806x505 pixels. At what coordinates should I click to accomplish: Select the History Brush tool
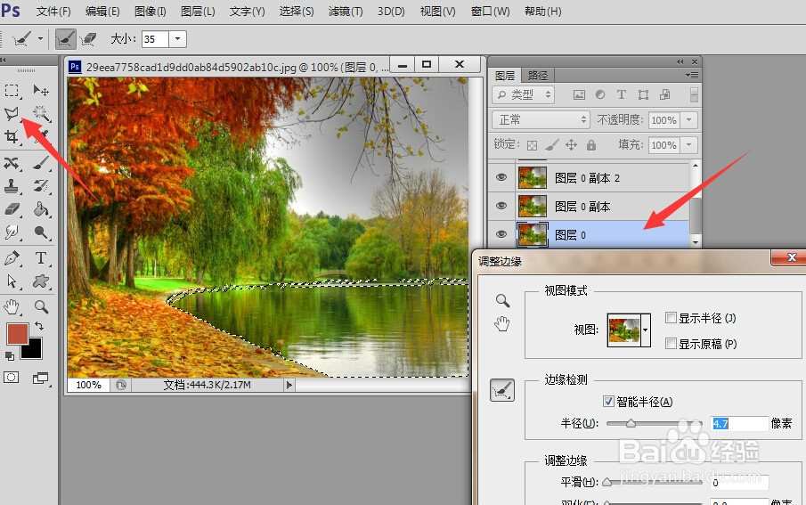[41, 186]
